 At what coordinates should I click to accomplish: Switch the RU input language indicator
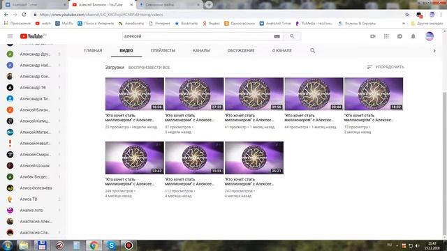click(x=389, y=245)
